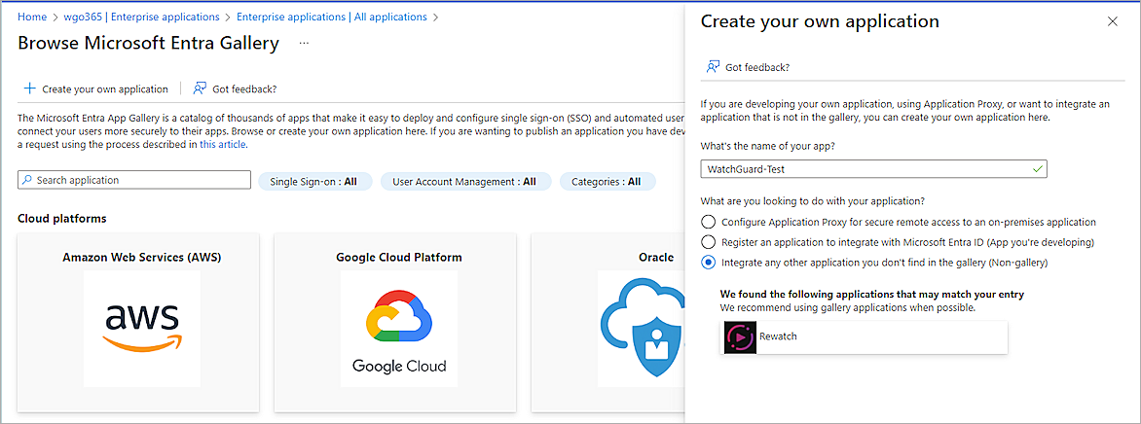Click the Cloud platforms heading
The width and height of the screenshot is (1141, 424).
pos(62,218)
